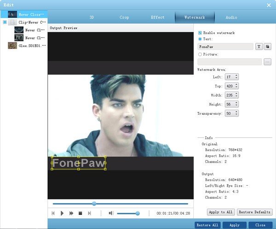Select second Never Cl sub-clip thumbnail
Image resolution: width=276 pixels, height=229 pixels.
[x=19, y=38]
